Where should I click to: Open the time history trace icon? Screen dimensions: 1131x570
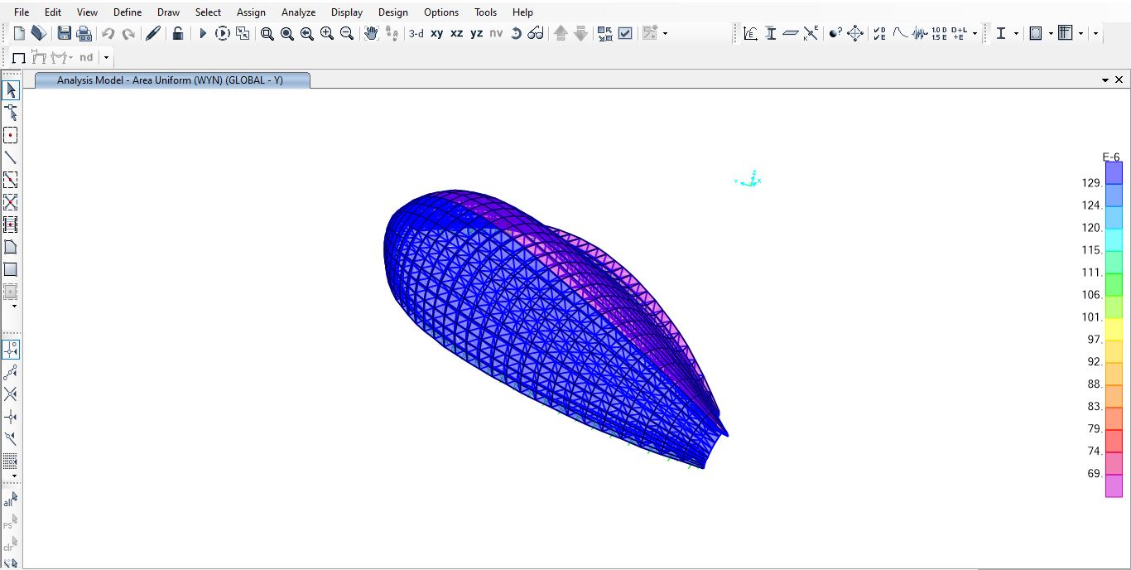pos(920,33)
